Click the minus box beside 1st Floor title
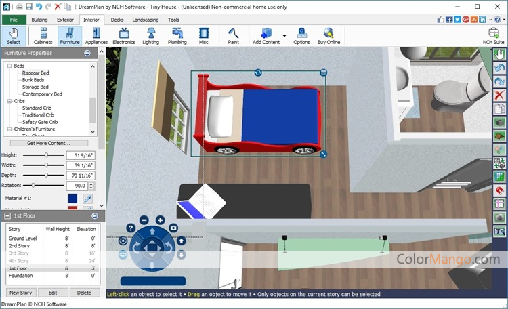 7,215
